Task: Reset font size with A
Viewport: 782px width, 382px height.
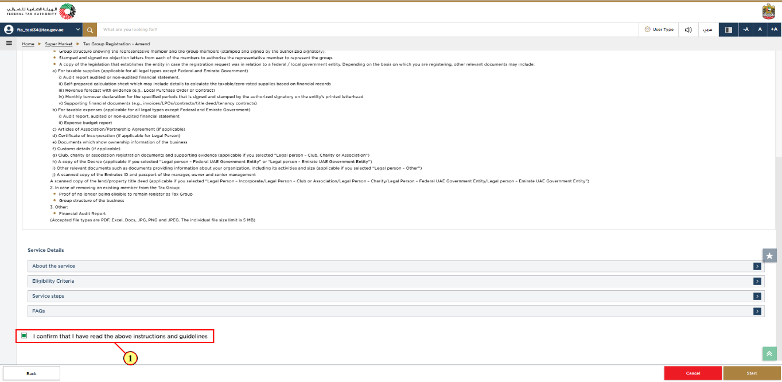Action: click(760, 29)
